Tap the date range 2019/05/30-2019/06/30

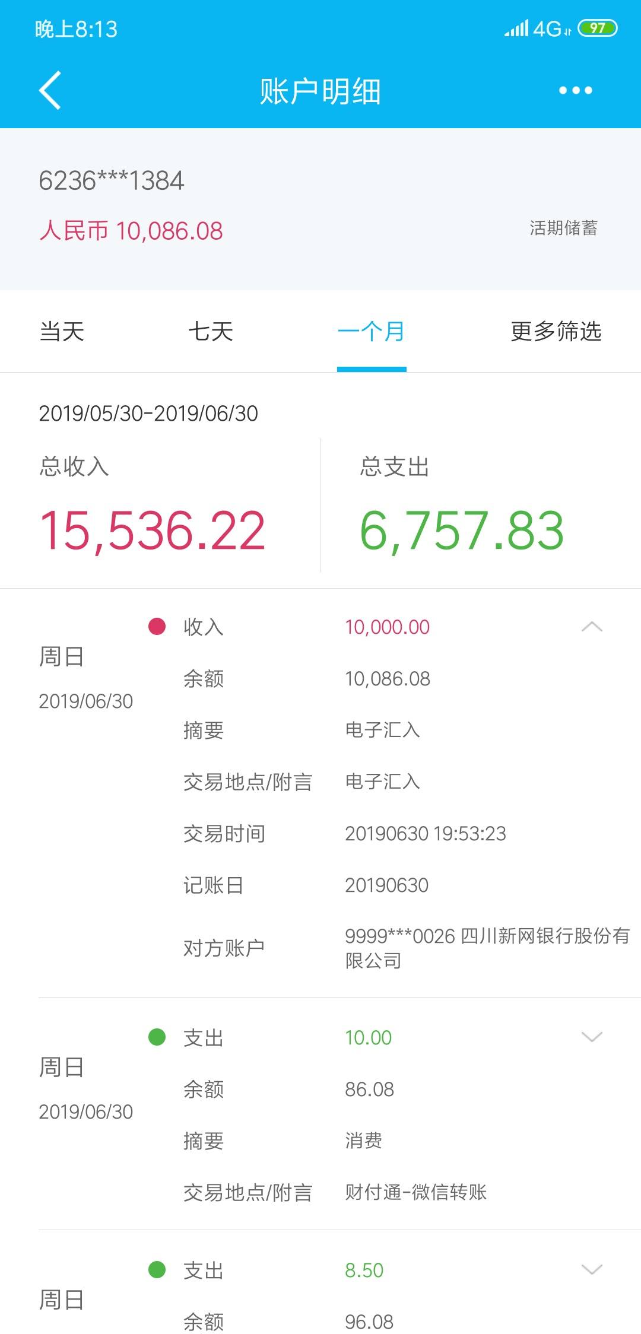click(x=148, y=414)
